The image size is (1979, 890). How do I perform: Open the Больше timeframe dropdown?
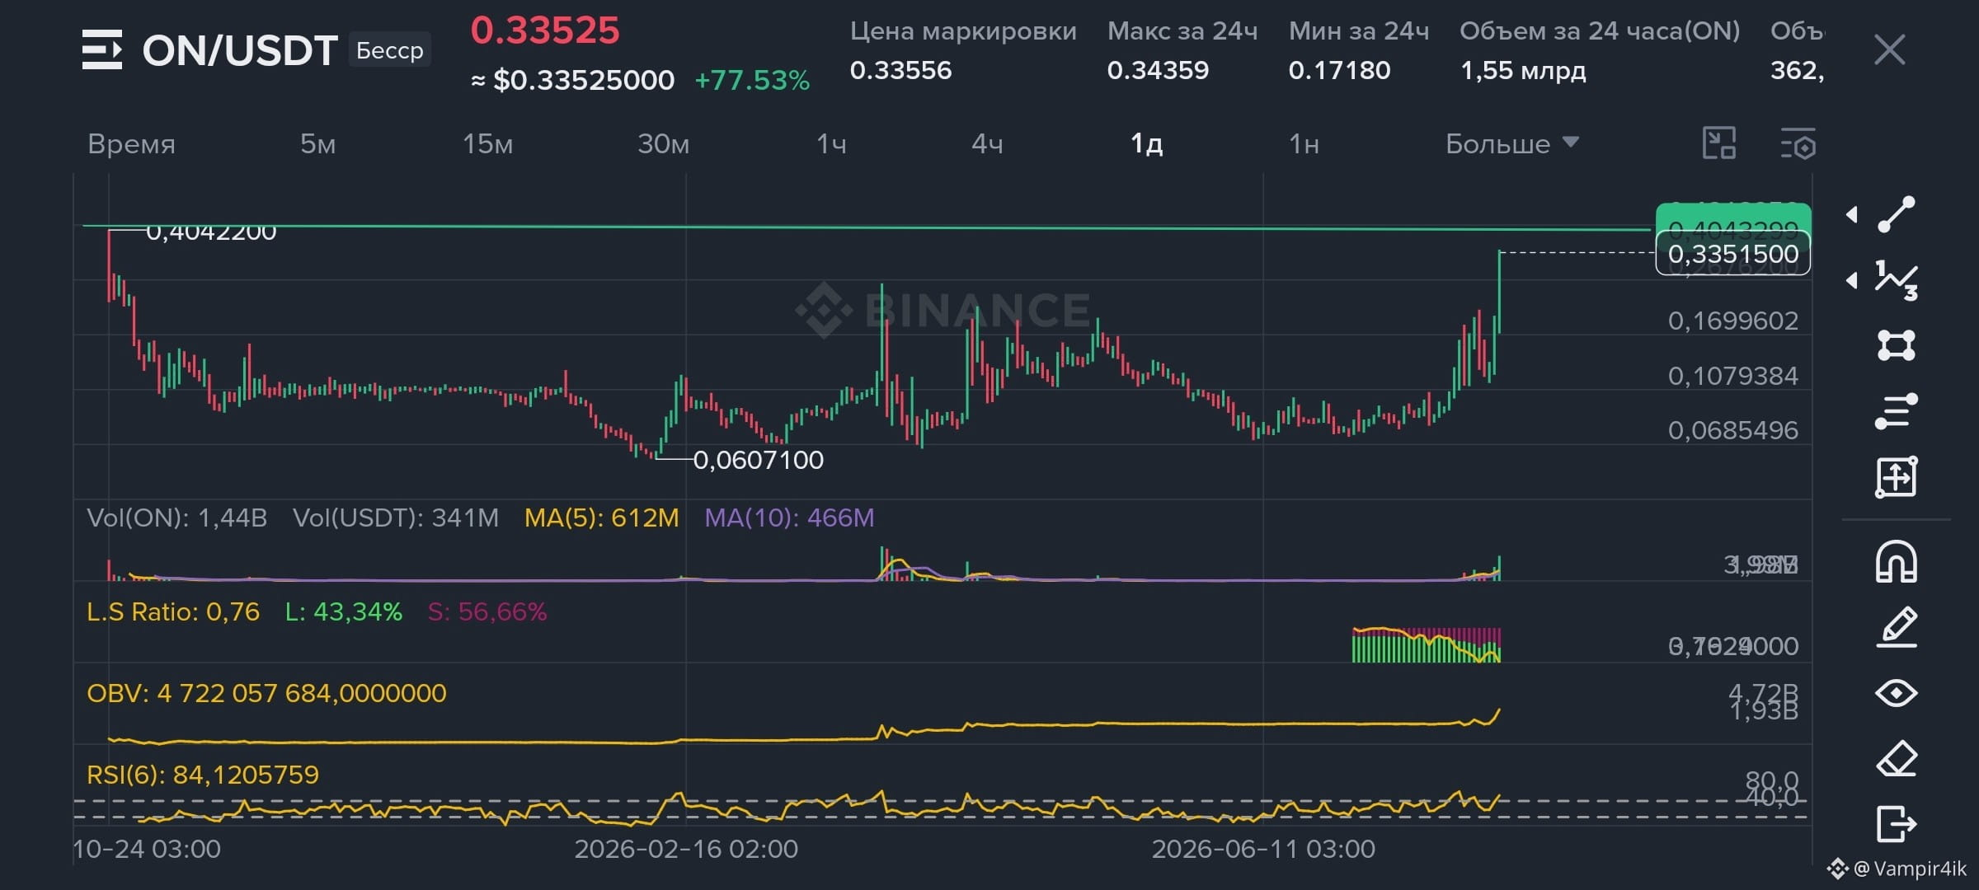pos(1512,144)
